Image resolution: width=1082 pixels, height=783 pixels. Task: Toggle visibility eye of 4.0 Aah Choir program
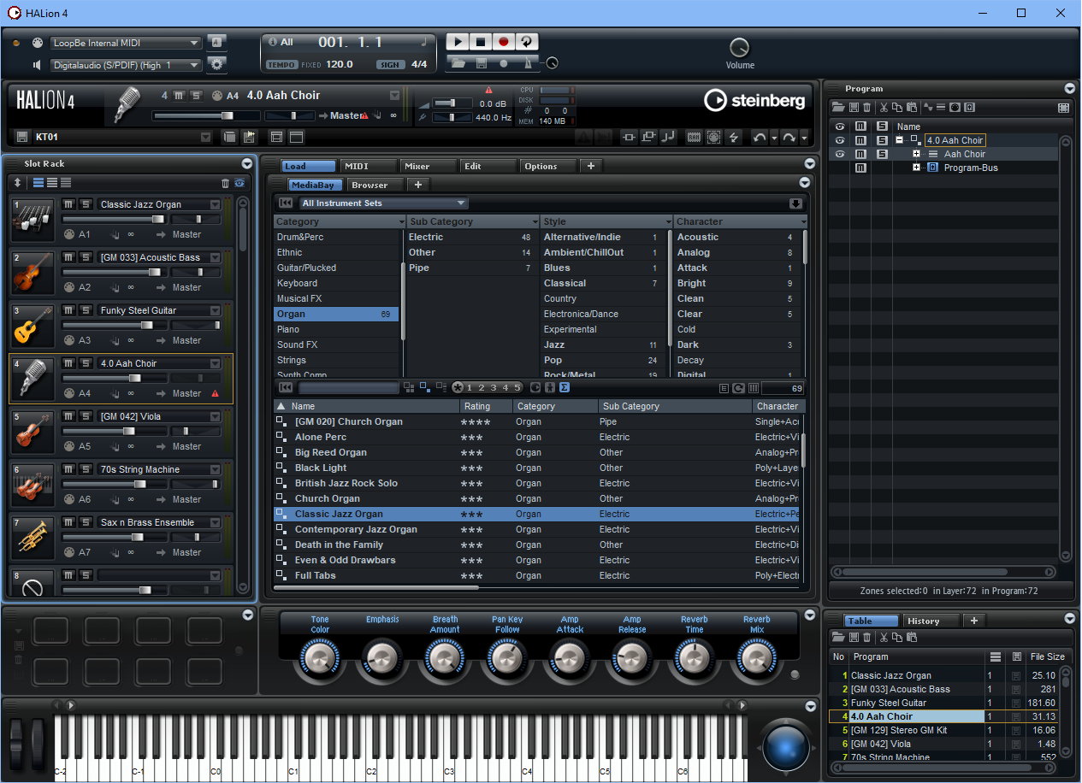[840, 140]
